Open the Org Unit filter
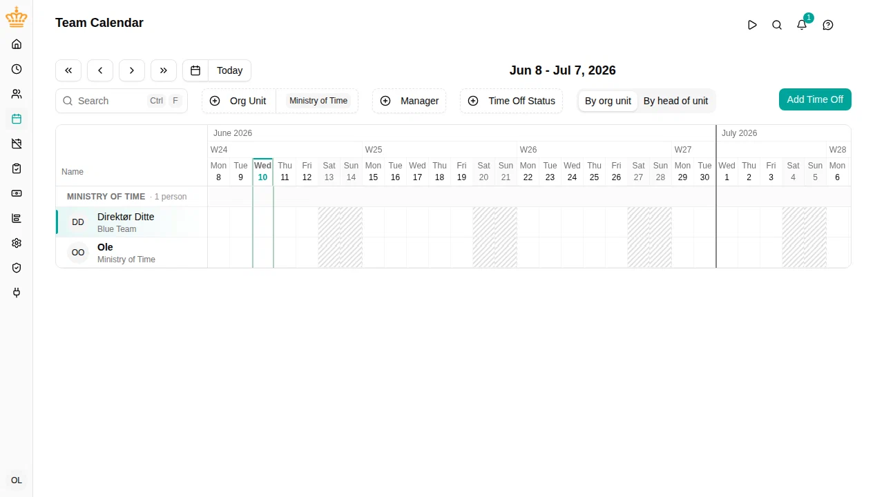Image resolution: width=884 pixels, height=497 pixels. [x=238, y=101]
